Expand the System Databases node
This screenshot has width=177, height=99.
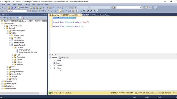(x=5, y=26)
